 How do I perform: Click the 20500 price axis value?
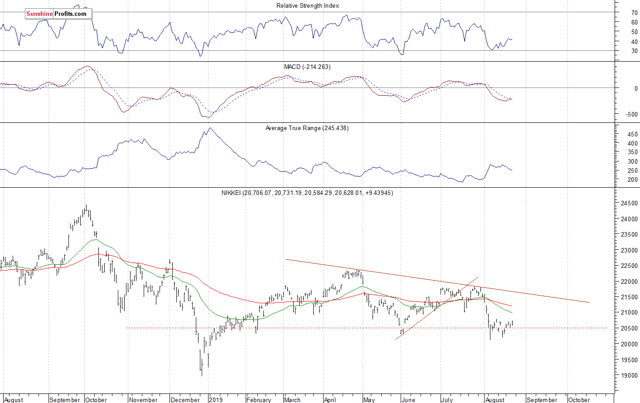tap(630, 329)
